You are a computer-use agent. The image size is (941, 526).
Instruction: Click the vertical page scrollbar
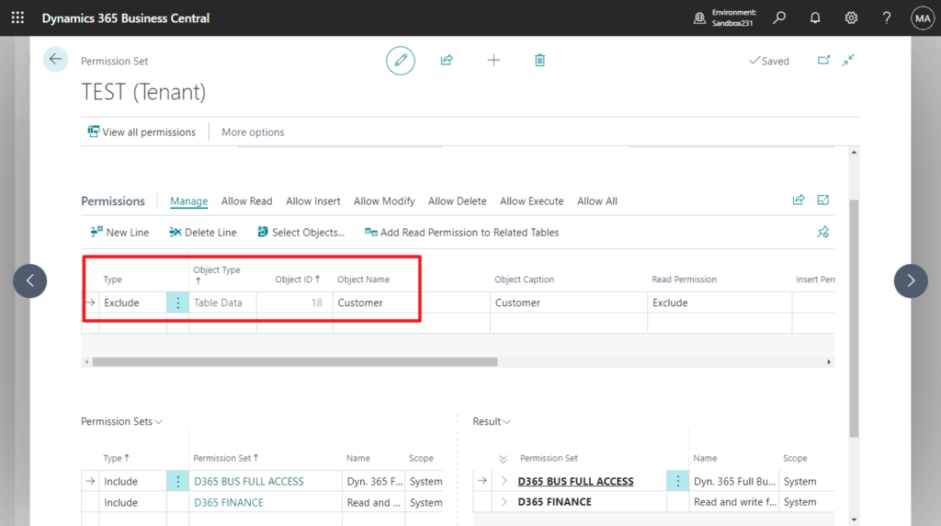[854, 318]
